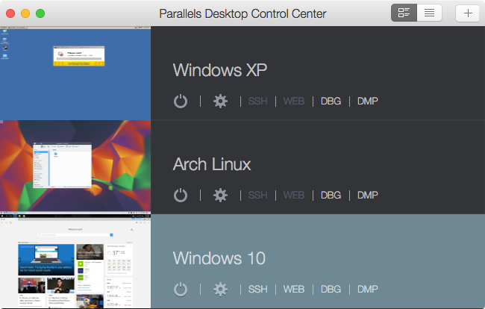Click DBG for Windows XP
The height and width of the screenshot is (309, 485).
331,101
